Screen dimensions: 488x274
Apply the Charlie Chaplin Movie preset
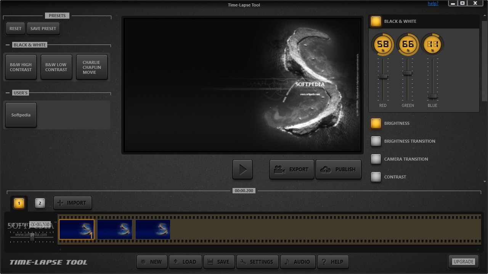tap(91, 67)
